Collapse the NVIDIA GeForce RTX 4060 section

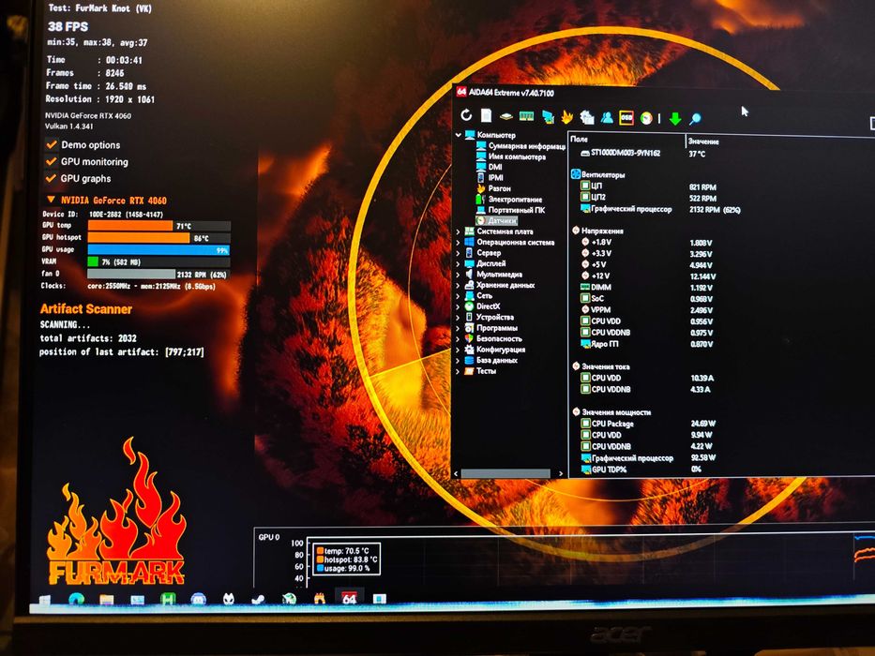coord(51,199)
